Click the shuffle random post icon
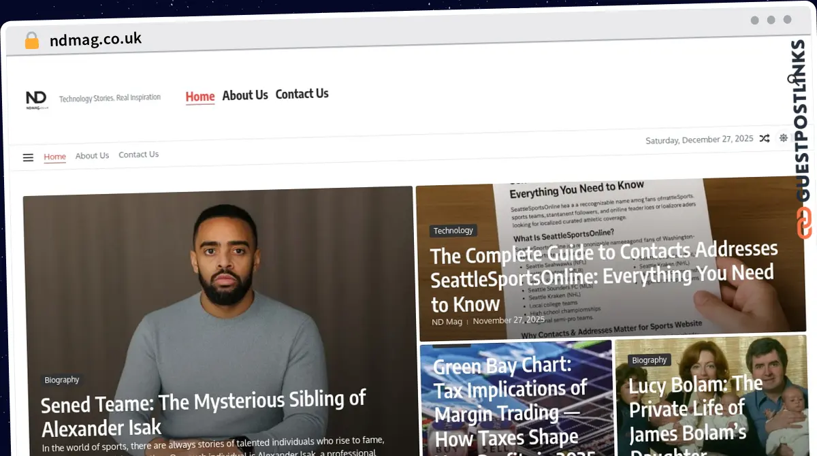This screenshot has height=456, width=817. point(765,138)
